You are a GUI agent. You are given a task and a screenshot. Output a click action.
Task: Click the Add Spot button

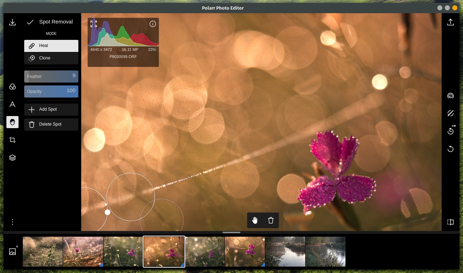pyautogui.click(x=51, y=109)
